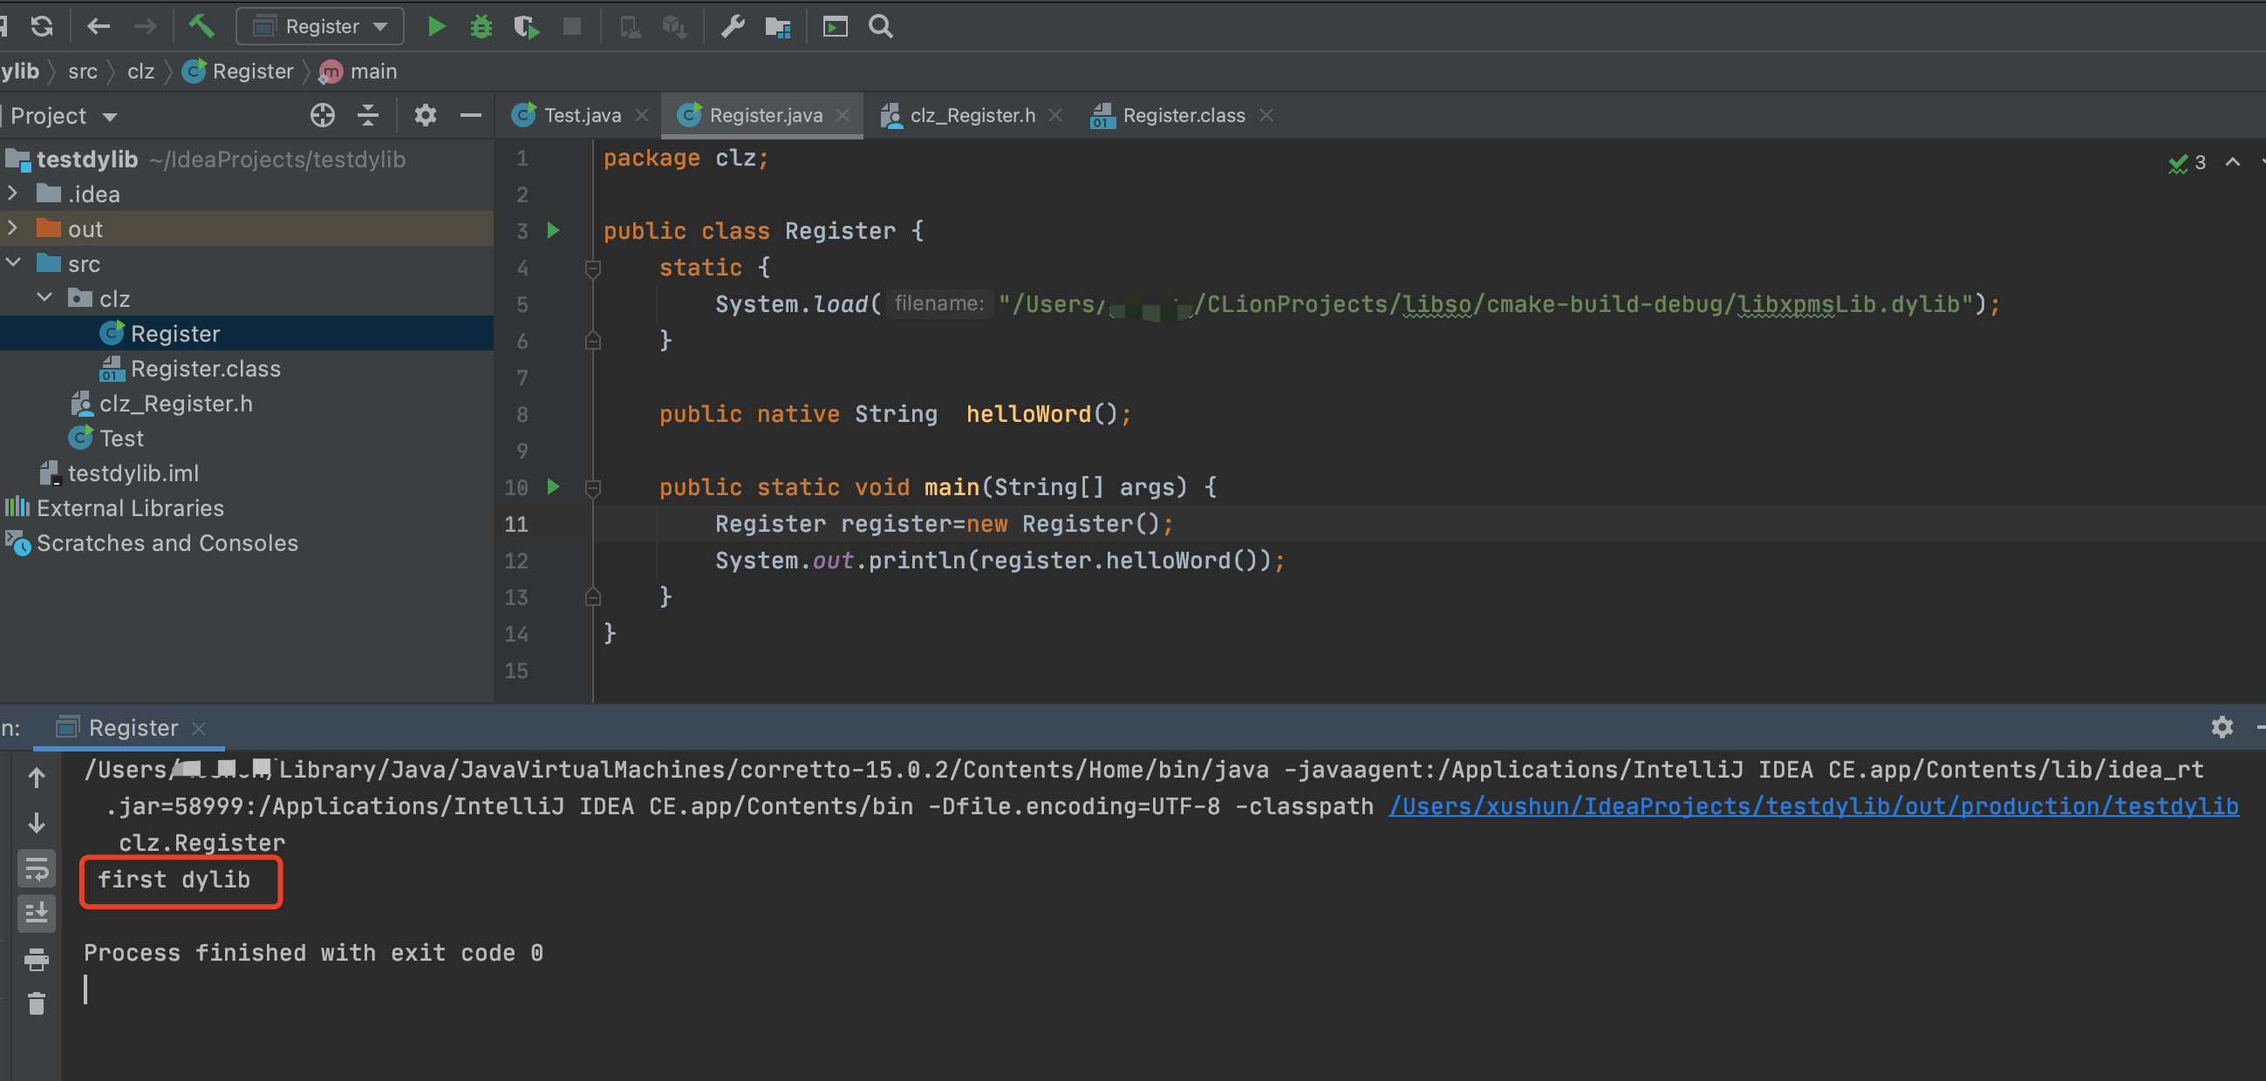
Task: Select Register.class in project tree
Action: [205, 369]
